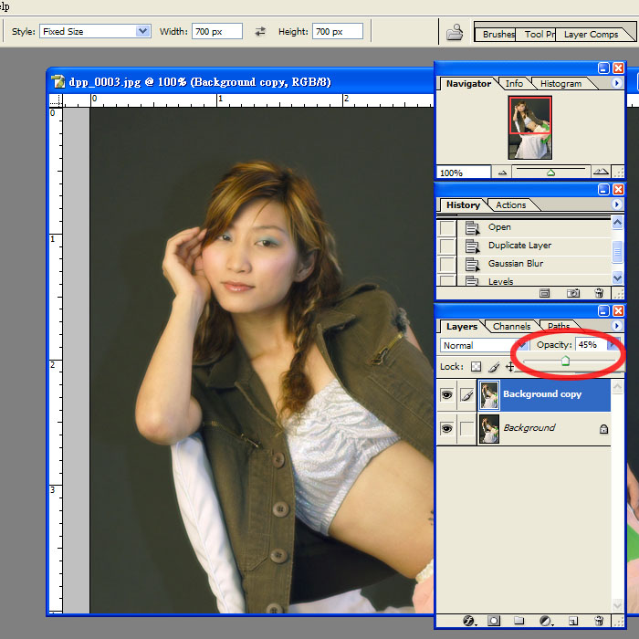Create a new layer set folder
Image resolution: width=639 pixels, height=639 pixels.
pyautogui.click(x=519, y=621)
